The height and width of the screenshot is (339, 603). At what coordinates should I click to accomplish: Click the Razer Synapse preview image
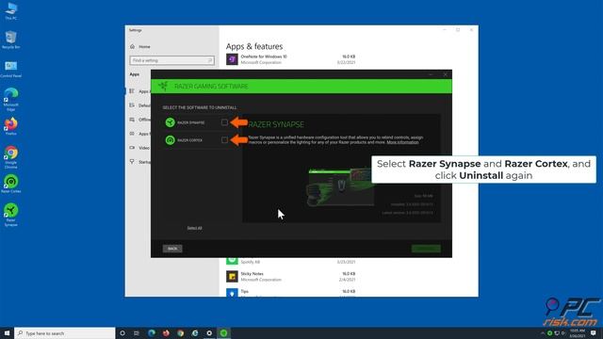(340, 186)
